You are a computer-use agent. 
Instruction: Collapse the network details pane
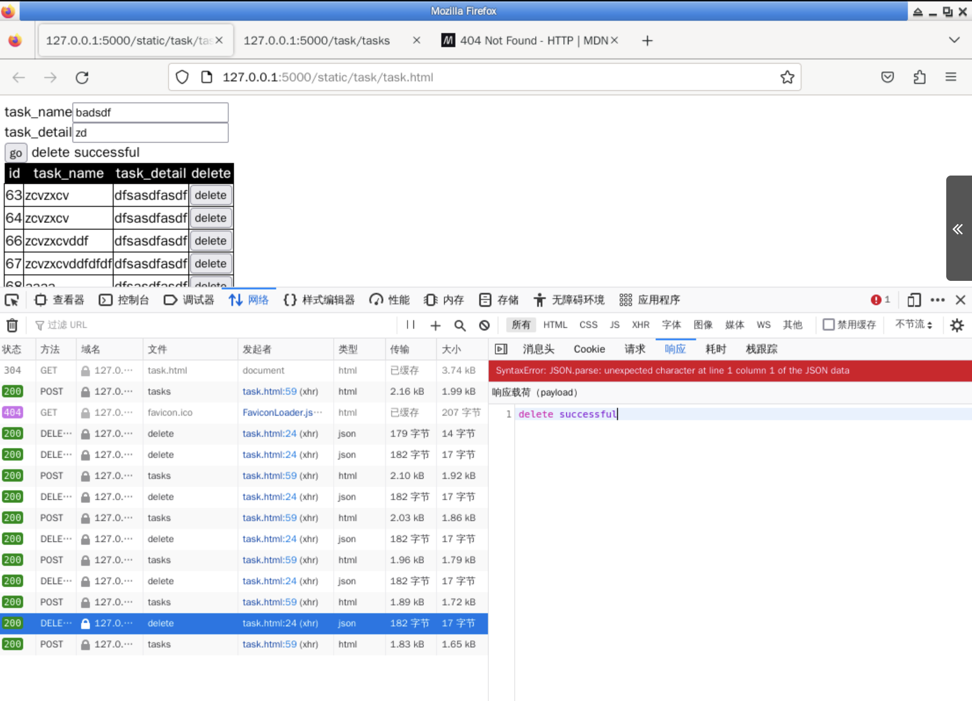point(501,349)
